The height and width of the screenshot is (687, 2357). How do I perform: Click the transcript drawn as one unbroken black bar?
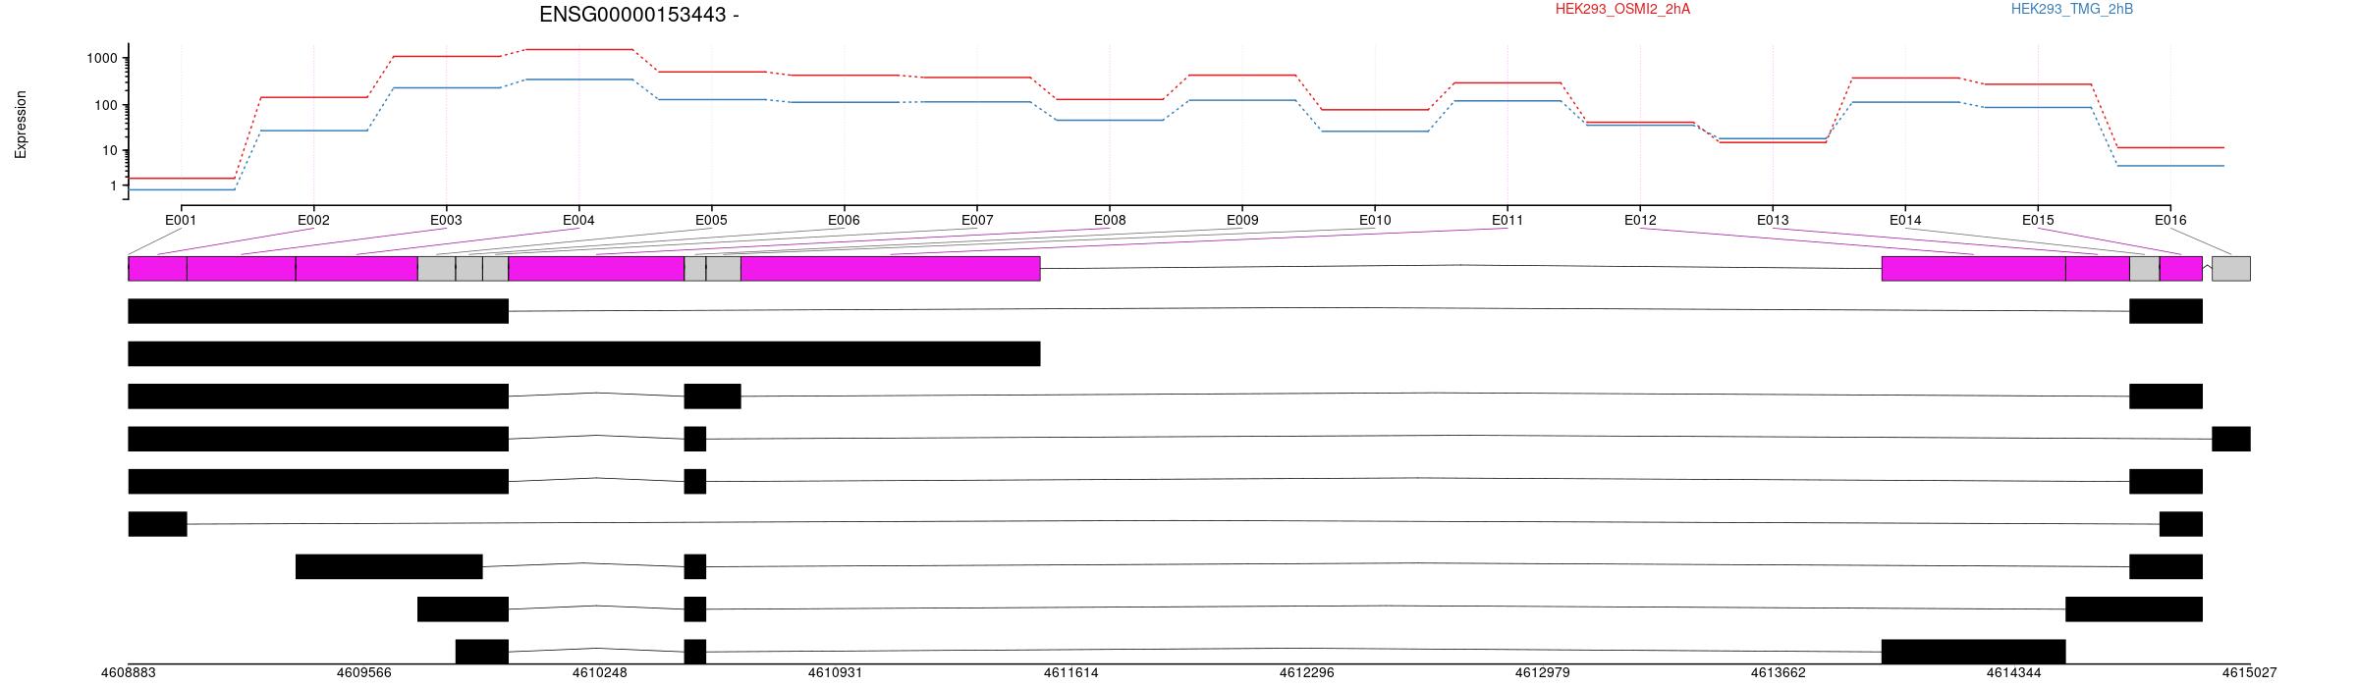point(583,353)
